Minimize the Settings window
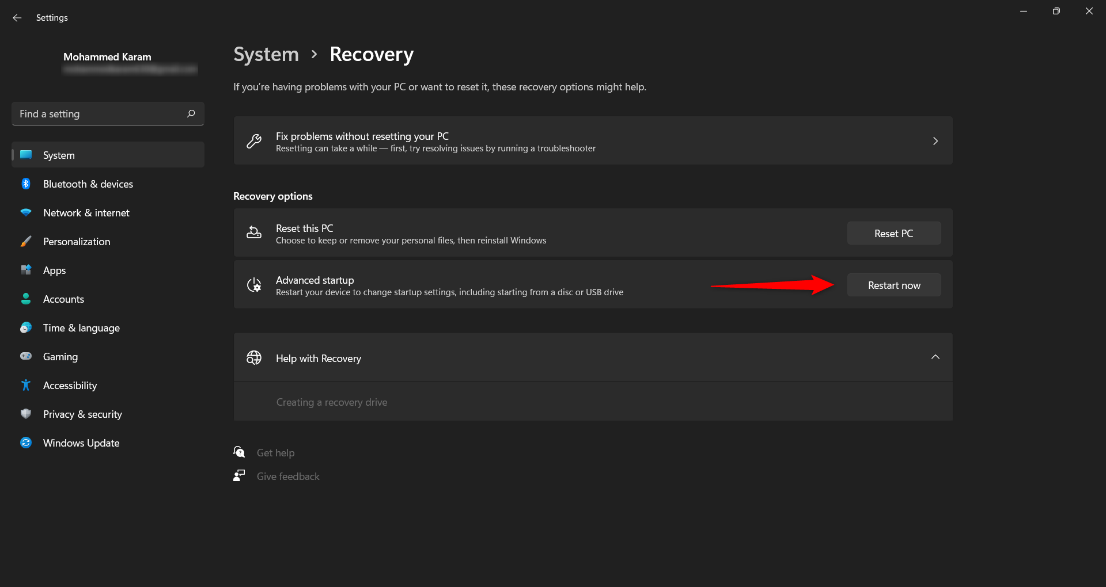 point(1024,11)
